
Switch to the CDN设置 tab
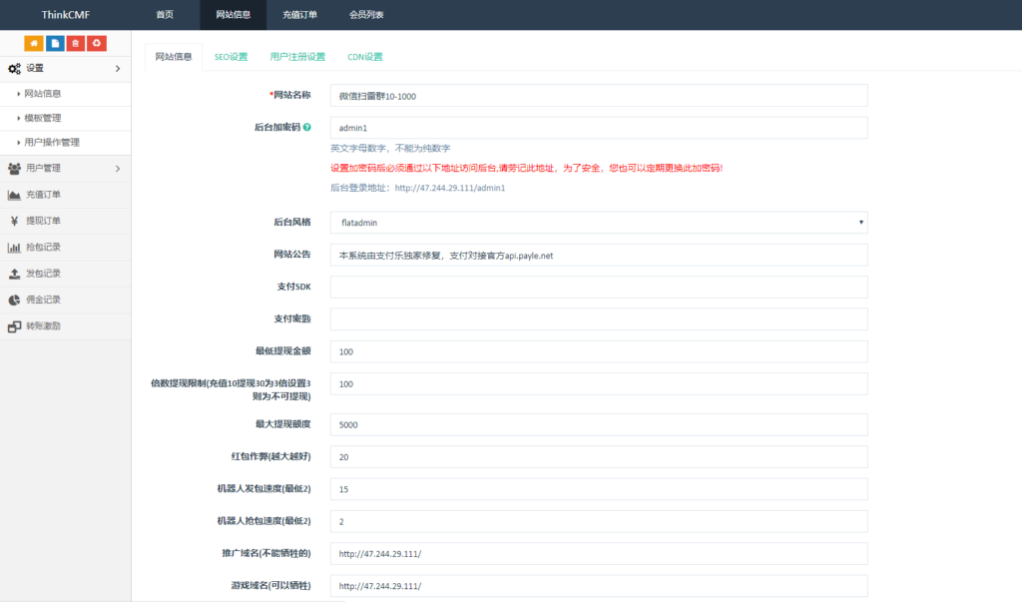coord(364,57)
